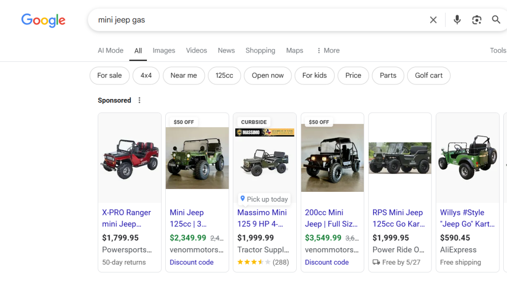
Task: Select the Near me filter chip
Action: tap(184, 76)
